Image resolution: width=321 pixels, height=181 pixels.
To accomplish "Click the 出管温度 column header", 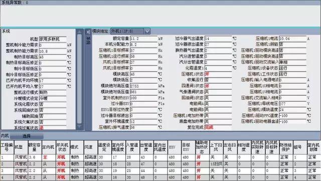I will point(146,147).
